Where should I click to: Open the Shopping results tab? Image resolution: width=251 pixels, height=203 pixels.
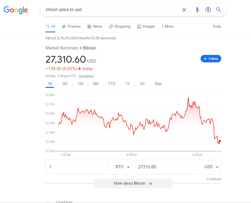click(x=119, y=26)
